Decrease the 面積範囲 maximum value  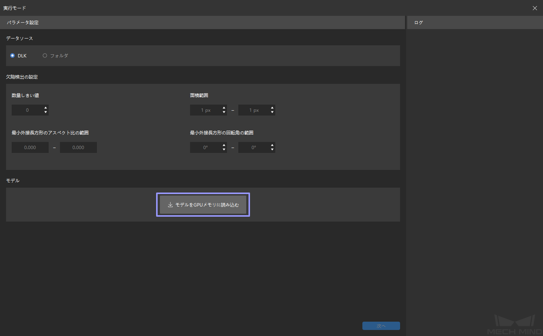pos(272,113)
